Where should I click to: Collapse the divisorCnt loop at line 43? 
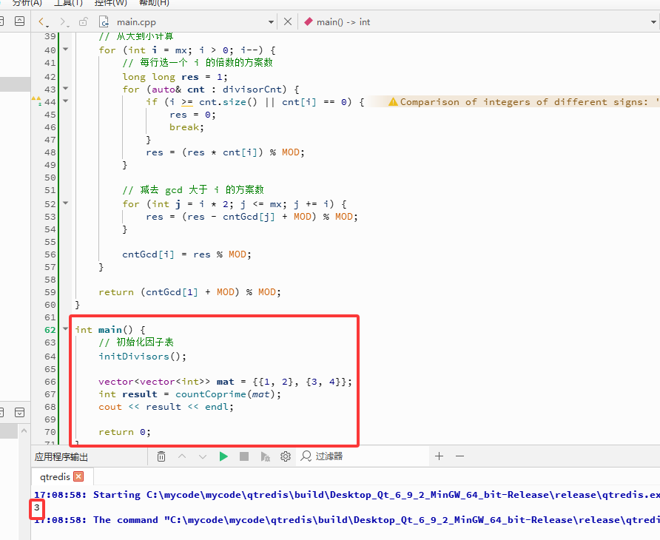(x=66, y=88)
